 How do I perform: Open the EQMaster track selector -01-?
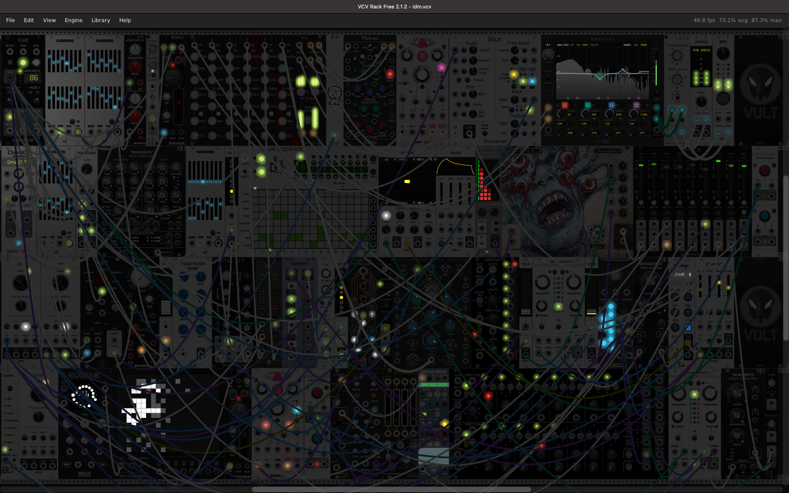[548, 45]
